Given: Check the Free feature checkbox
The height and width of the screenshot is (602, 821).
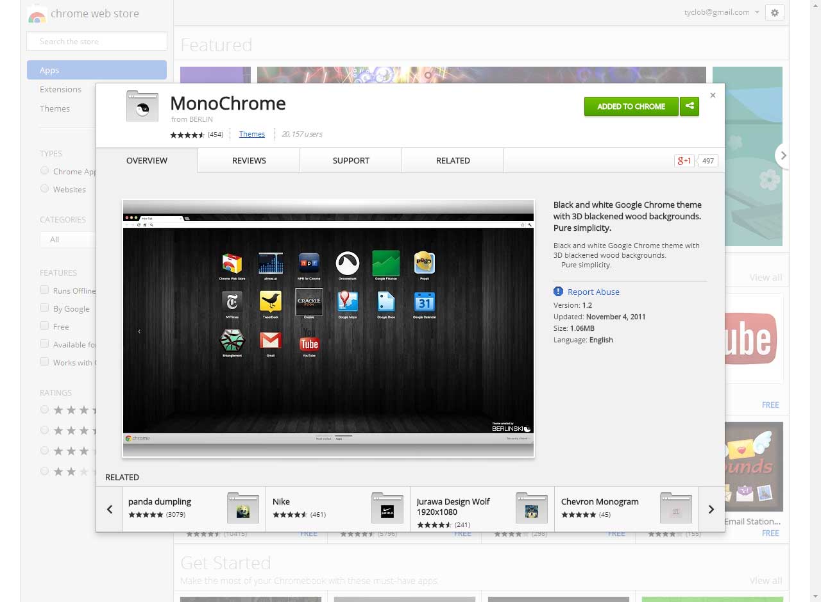Looking at the screenshot, I should click(44, 326).
